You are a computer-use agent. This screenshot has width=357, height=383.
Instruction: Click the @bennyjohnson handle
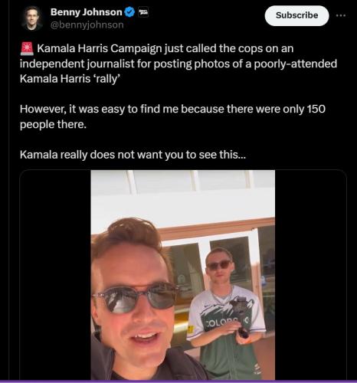coord(87,25)
